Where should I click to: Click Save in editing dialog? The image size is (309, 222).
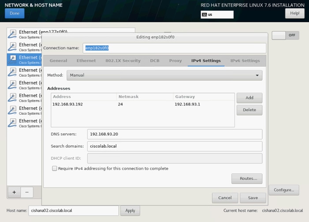(x=253, y=198)
